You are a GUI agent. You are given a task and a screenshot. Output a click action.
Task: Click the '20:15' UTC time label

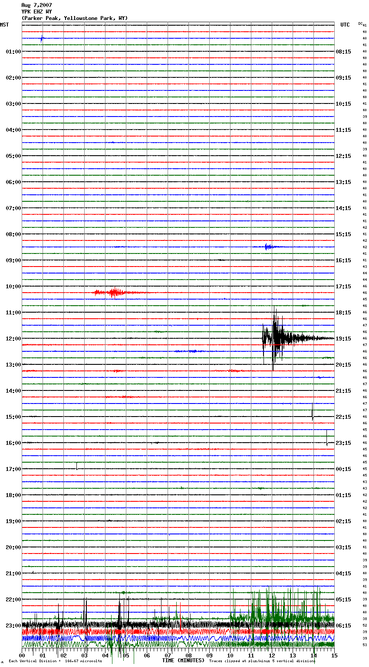tap(343, 365)
